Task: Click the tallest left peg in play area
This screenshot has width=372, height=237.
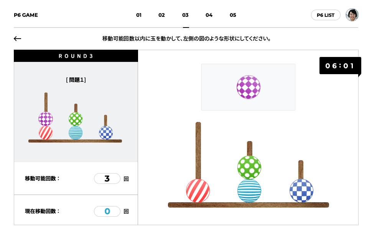Action: 198,151
